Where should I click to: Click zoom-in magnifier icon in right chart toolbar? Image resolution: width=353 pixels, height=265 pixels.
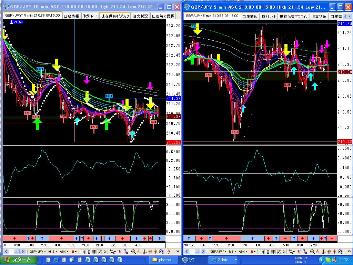coord(312,252)
